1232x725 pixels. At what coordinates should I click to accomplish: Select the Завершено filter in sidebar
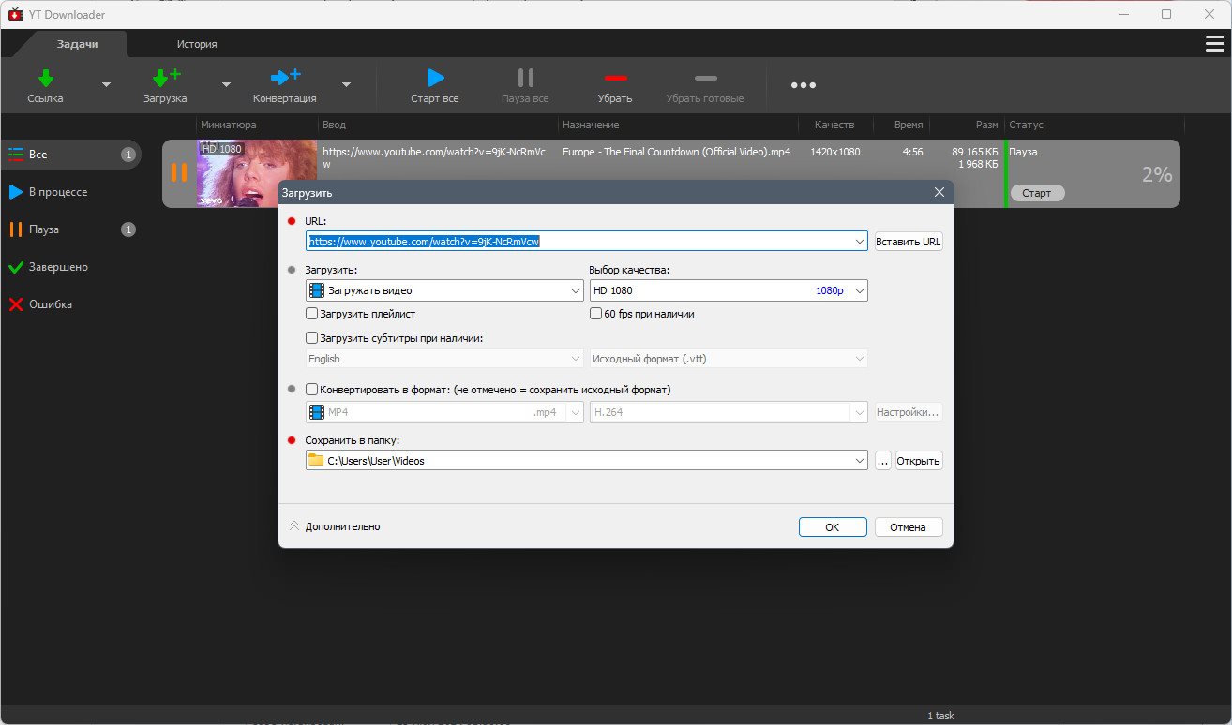pos(58,267)
